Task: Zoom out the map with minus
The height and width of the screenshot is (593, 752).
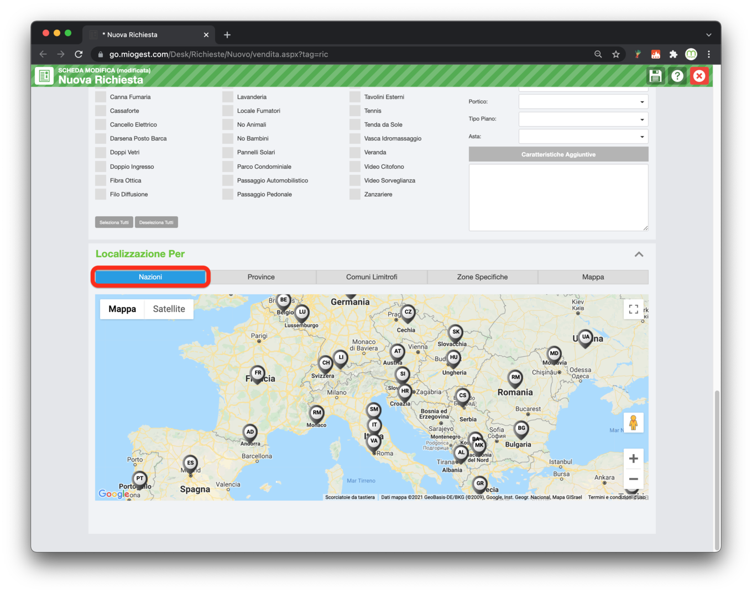Action: click(x=634, y=479)
